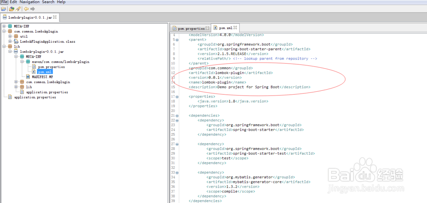The width and height of the screenshot is (427, 203).
Task: Go forward with the grey right arrow
Action: [x=33, y=9]
